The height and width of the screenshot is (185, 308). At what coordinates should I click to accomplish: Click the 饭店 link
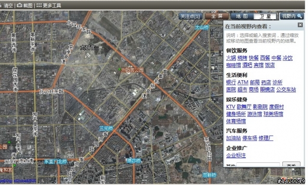pos(270,65)
